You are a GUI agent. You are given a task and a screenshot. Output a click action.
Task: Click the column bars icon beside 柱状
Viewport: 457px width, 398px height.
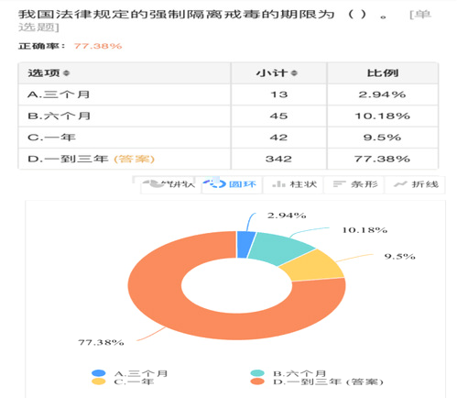[x=278, y=184]
